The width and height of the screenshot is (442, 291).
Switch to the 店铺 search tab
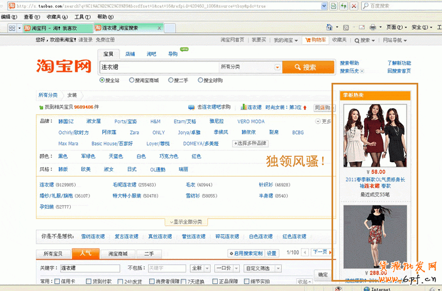point(130,54)
